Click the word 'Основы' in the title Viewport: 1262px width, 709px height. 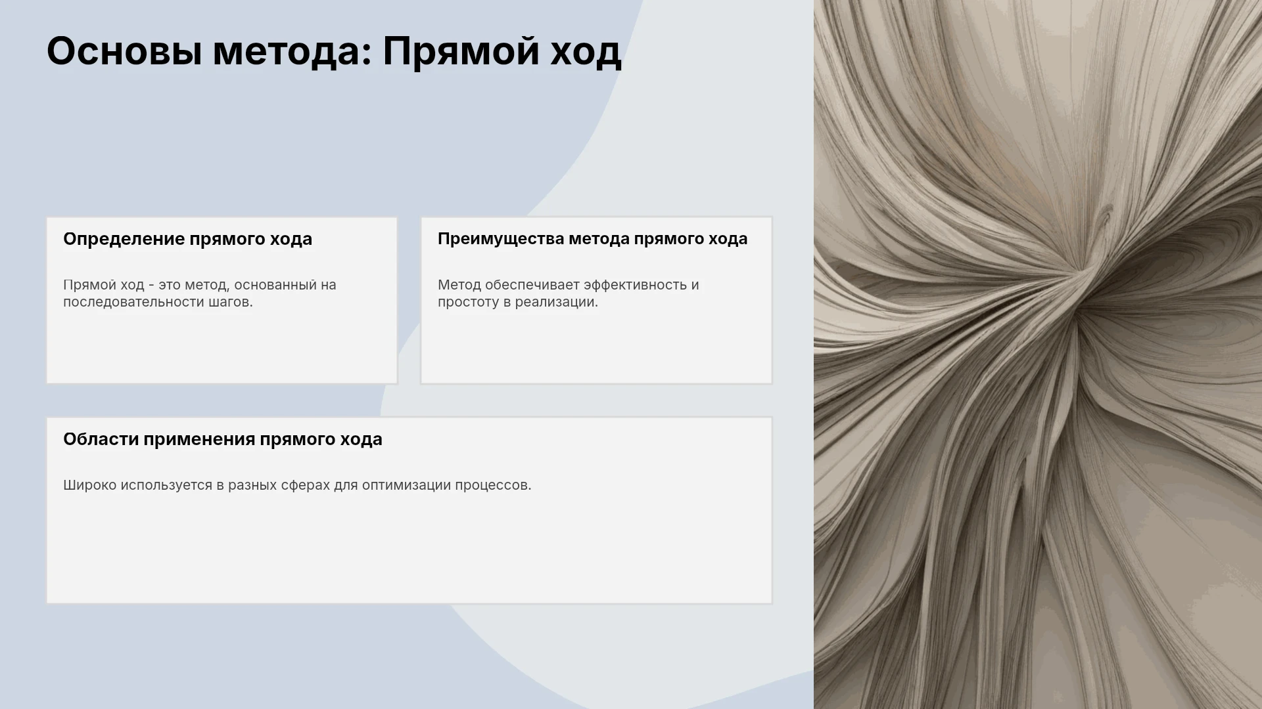[x=124, y=51]
